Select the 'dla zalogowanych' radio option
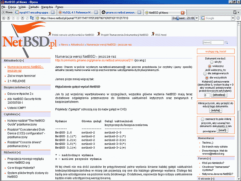The image size is (241, 181). click(204, 74)
